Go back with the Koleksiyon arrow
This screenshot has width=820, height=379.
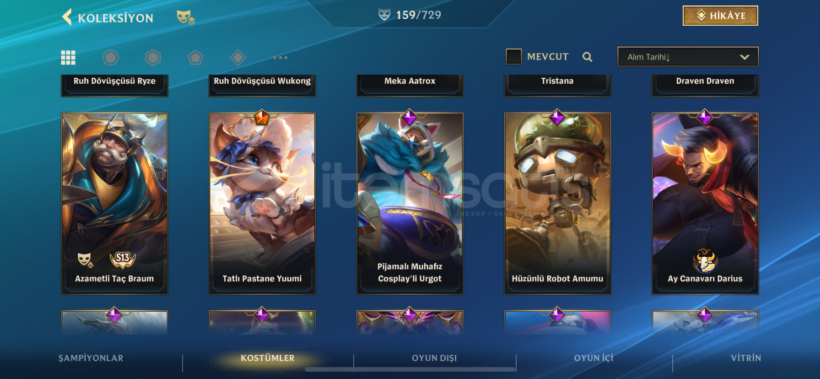pyautogui.click(x=67, y=17)
